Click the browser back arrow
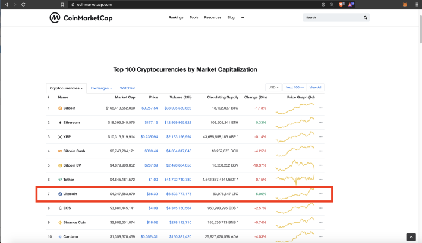This screenshot has width=422, height=243. (x=7, y=5)
